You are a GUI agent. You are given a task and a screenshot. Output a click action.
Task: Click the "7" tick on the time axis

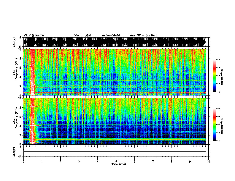pyautogui.click(x=153, y=161)
